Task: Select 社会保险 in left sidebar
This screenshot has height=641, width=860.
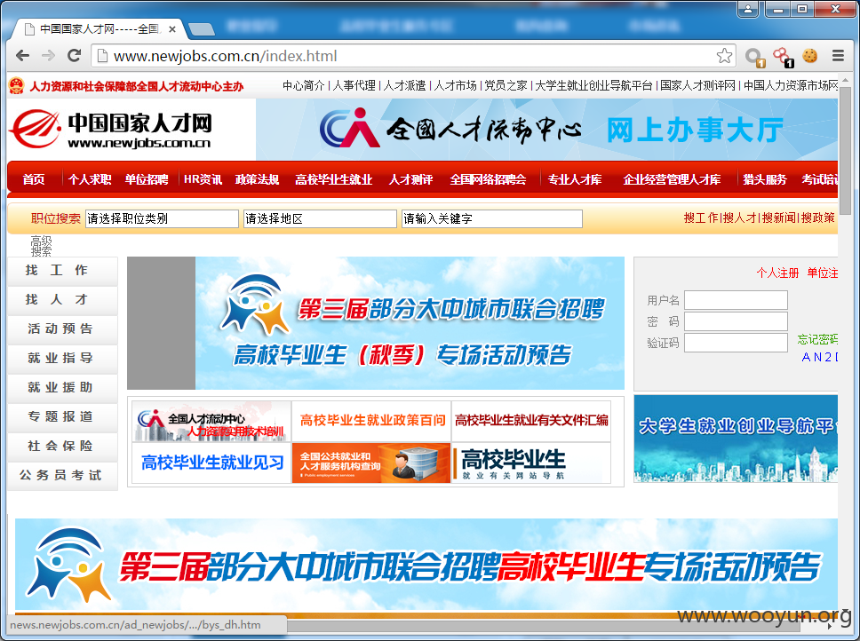Action: 62,446
